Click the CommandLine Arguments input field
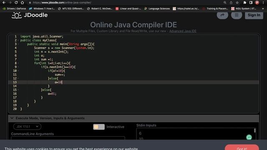The width and height of the screenshot is (267, 150). coord(68,138)
